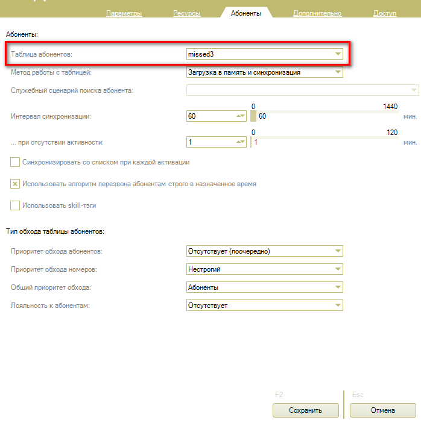The image size is (421, 423).
Task: Open the Лояльность к абонентам dropdown
Action: [x=338, y=305]
